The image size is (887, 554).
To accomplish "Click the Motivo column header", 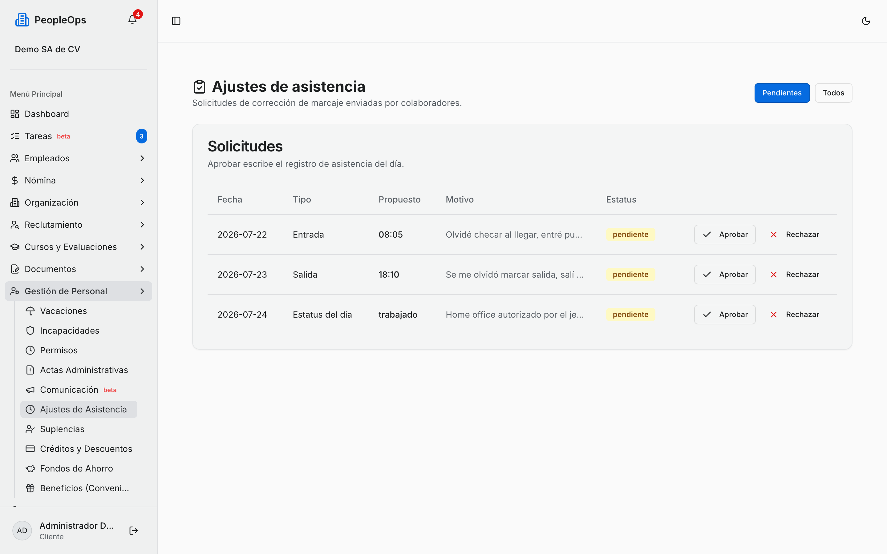I will pos(460,200).
